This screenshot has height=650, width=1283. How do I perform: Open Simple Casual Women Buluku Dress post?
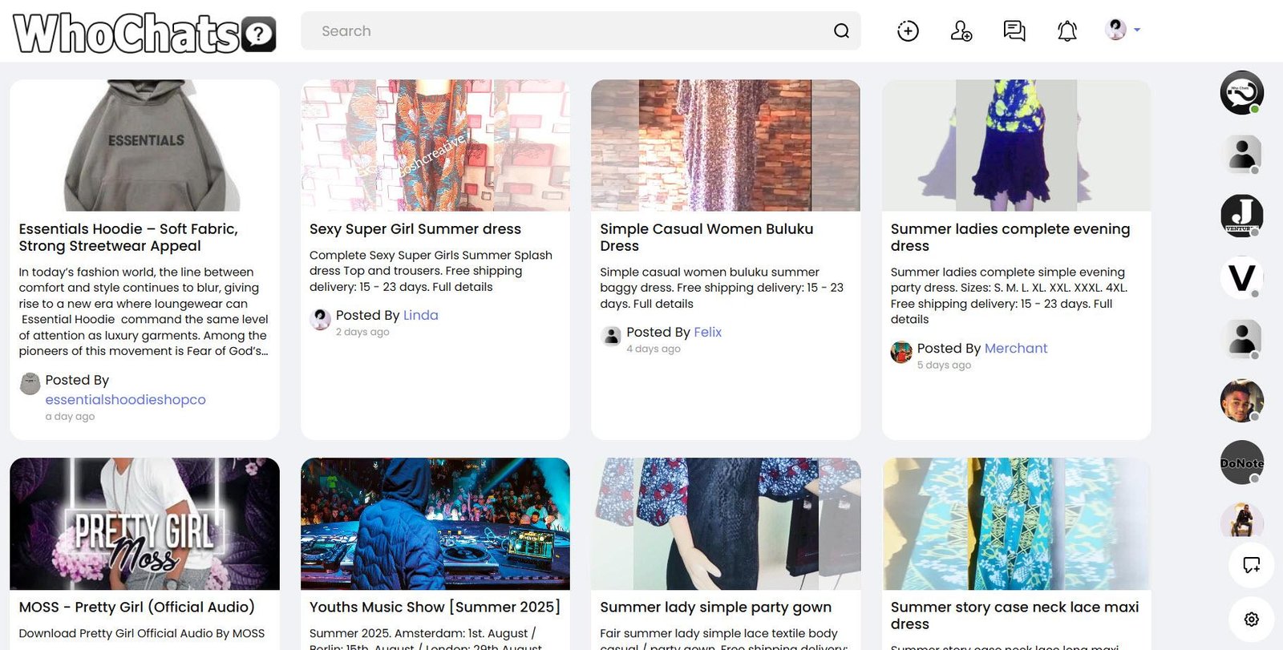coord(706,237)
